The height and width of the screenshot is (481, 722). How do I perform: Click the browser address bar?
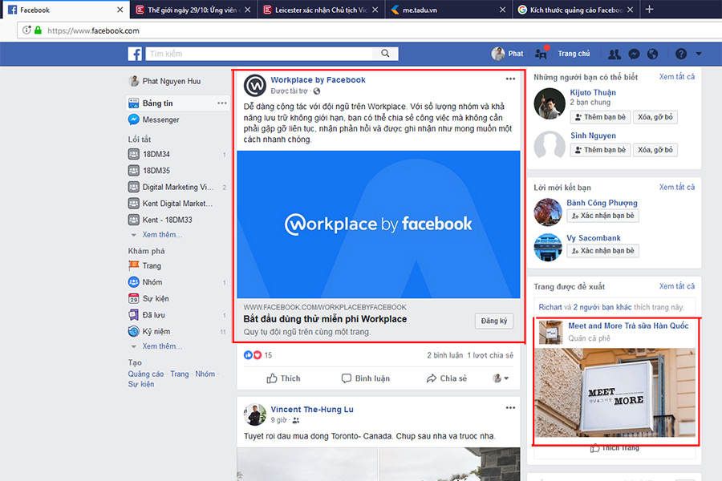coord(368,30)
